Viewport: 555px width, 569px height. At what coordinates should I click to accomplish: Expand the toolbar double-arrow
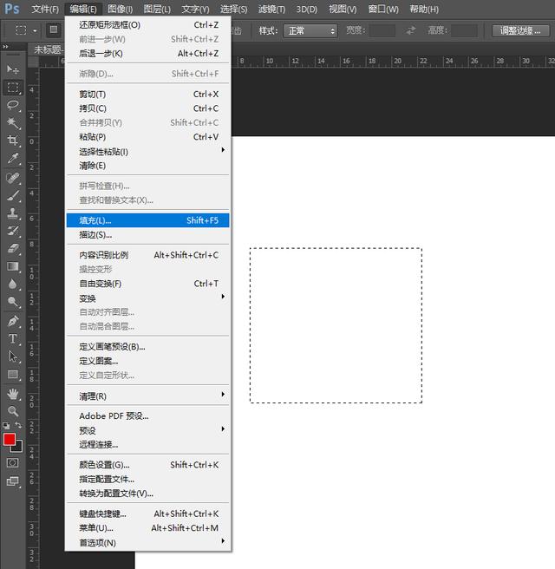click(5, 47)
